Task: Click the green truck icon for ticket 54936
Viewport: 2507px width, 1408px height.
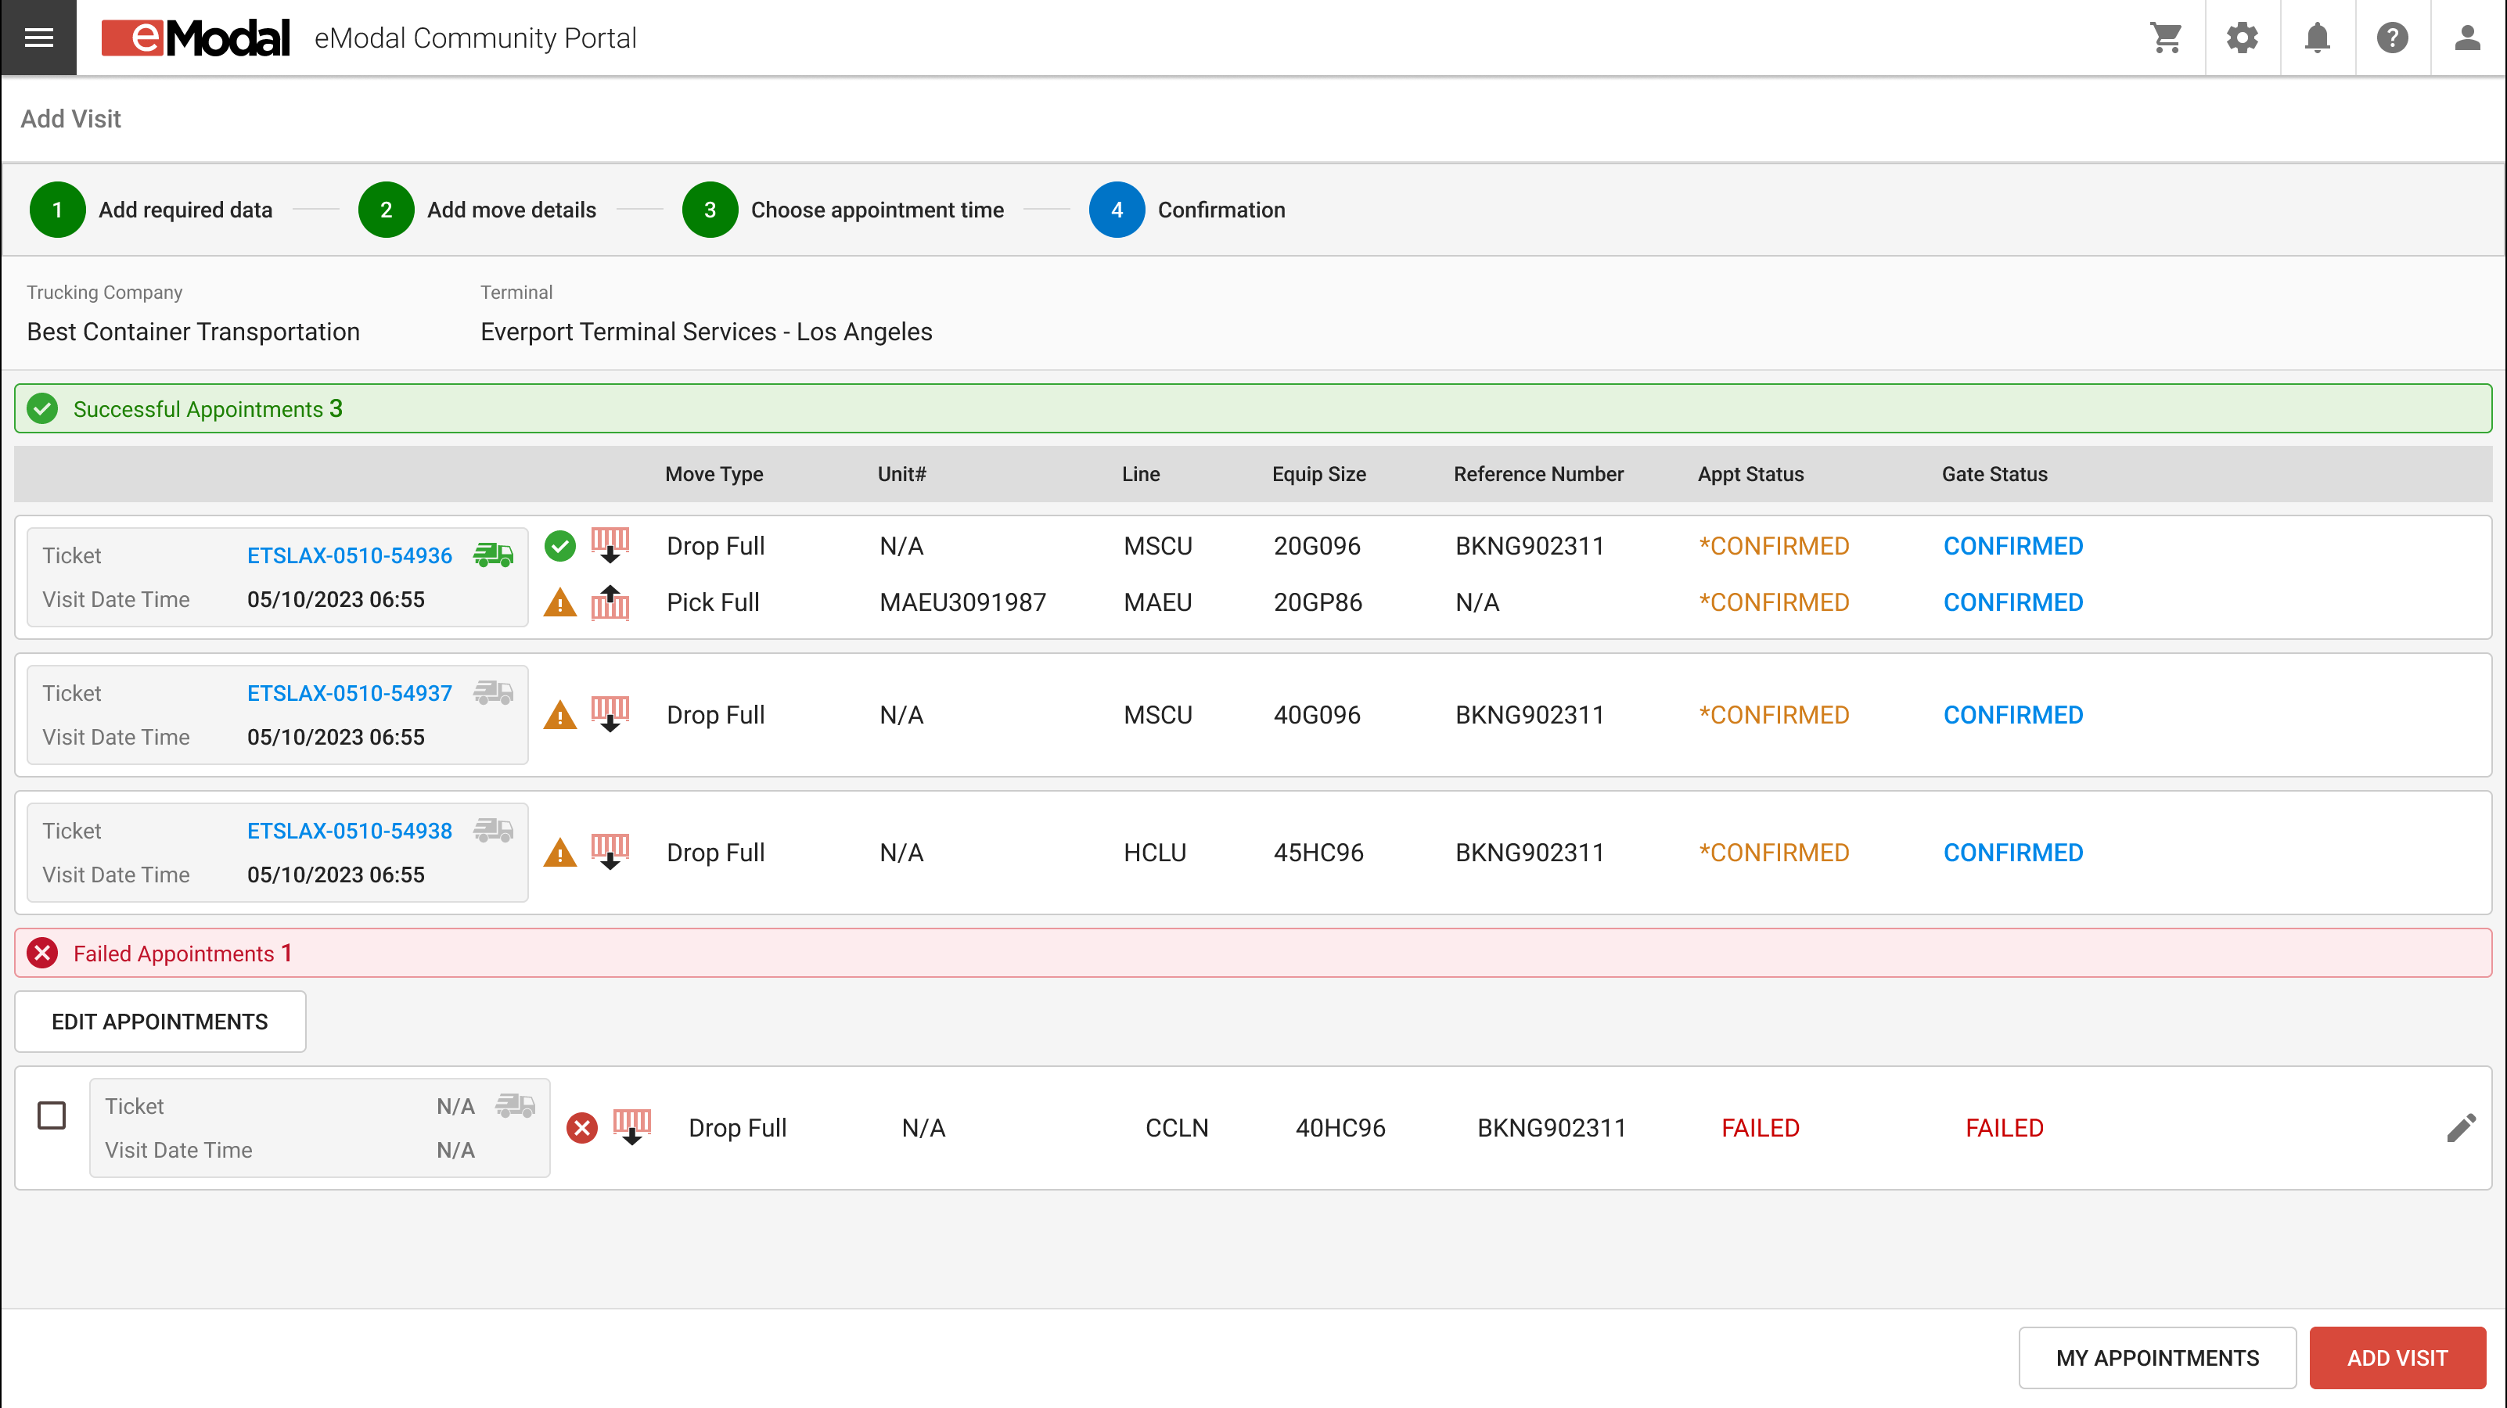Action: 494,555
